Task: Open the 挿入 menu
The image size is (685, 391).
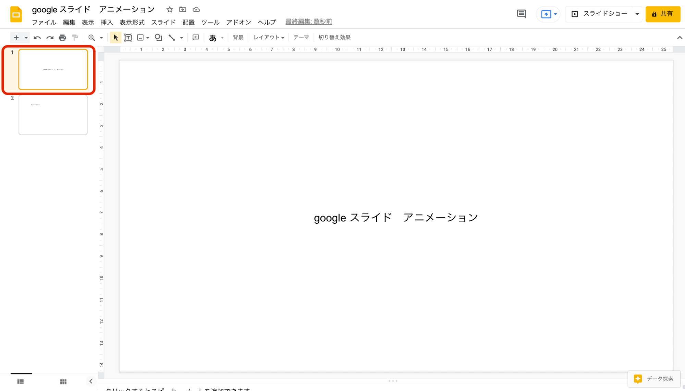Action: click(107, 22)
